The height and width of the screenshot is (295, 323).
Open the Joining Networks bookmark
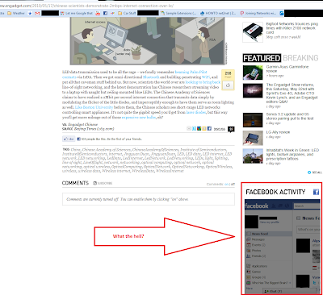pos(258,13)
